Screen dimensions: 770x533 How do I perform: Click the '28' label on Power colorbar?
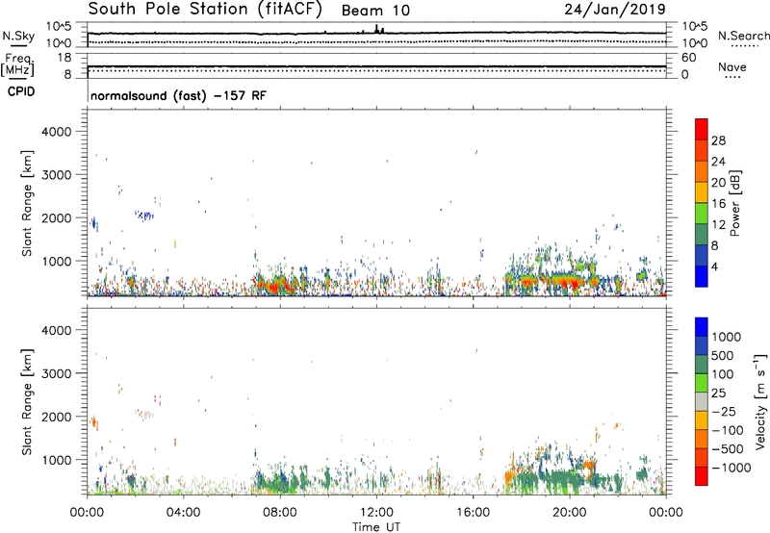coord(718,140)
